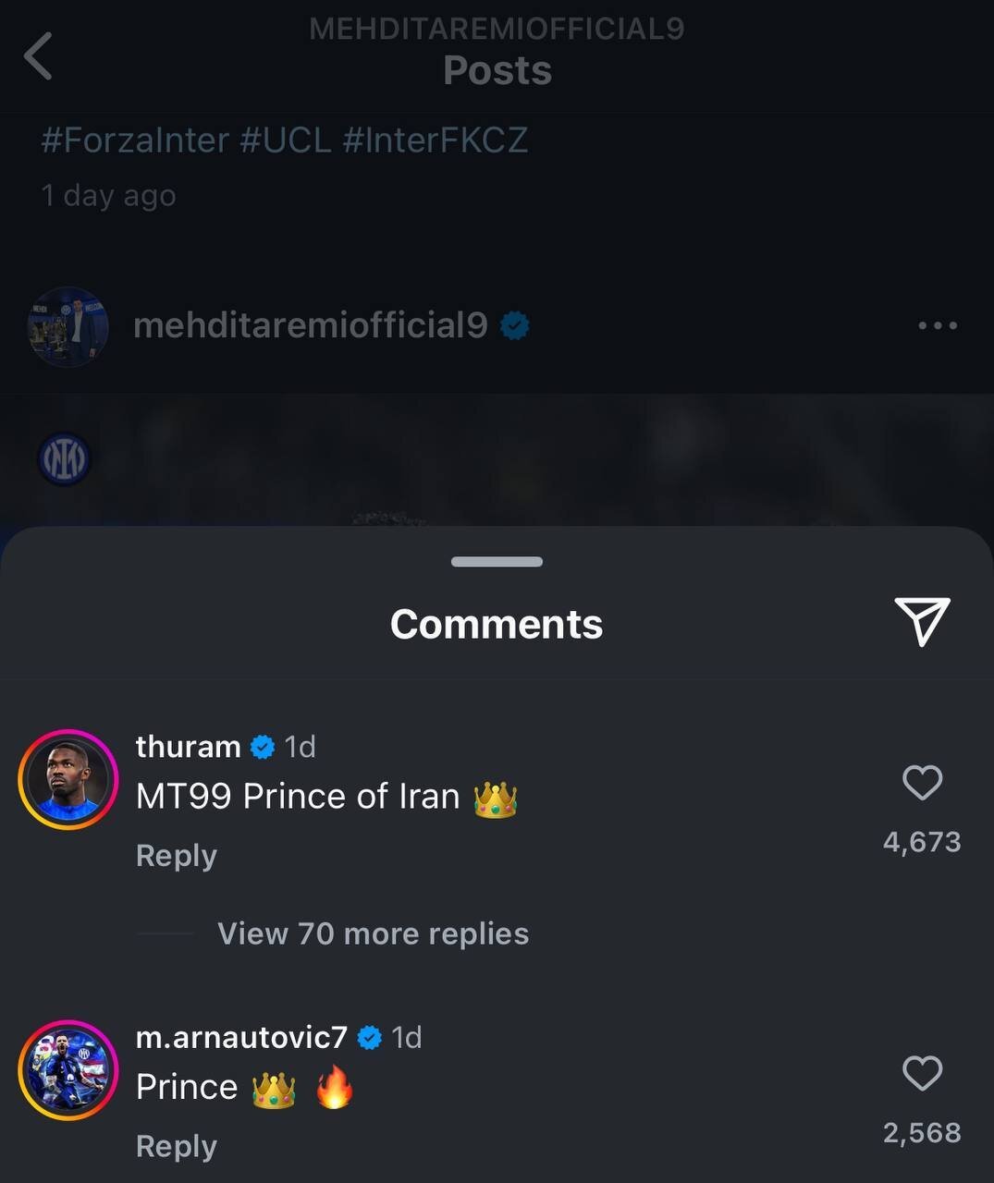Reply to m.arnautovic7's Prince comment
Viewport: 994px width, 1183px height.
click(176, 1146)
